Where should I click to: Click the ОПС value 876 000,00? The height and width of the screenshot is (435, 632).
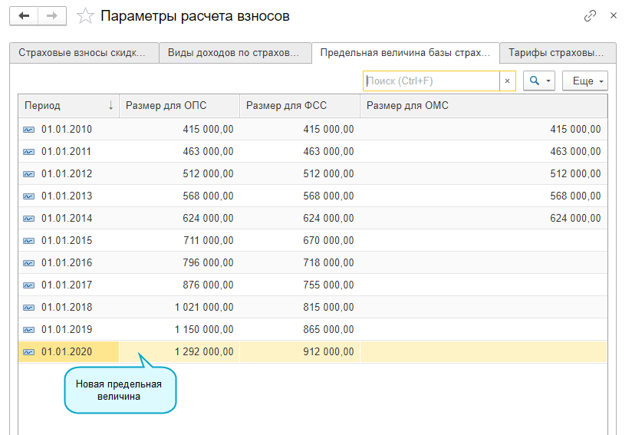click(209, 285)
